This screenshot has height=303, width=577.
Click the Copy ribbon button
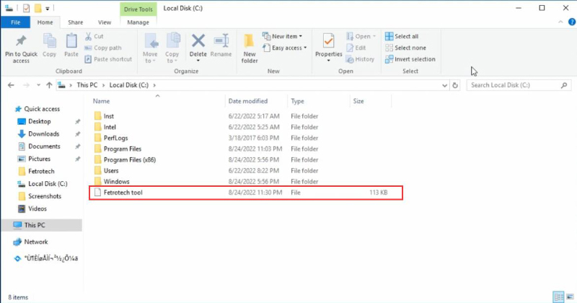point(49,45)
